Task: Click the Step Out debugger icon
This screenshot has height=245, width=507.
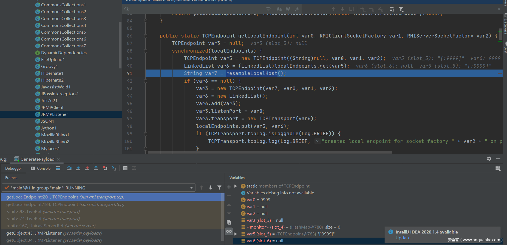Action: (x=96, y=168)
